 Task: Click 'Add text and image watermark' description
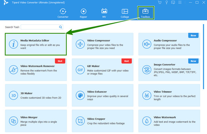[x=175, y=123]
